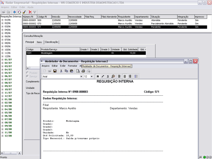
Task: Switch to the Classificação tab
Action: (51, 42)
